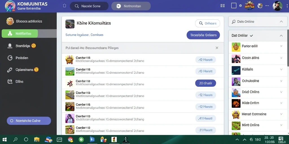The height and width of the screenshot is (144, 289).
Task: Click the globe icon in the header
Action: (260, 6)
